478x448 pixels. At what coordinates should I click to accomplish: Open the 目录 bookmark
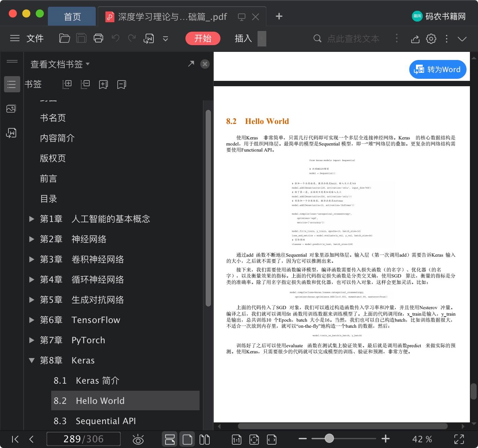point(49,199)
